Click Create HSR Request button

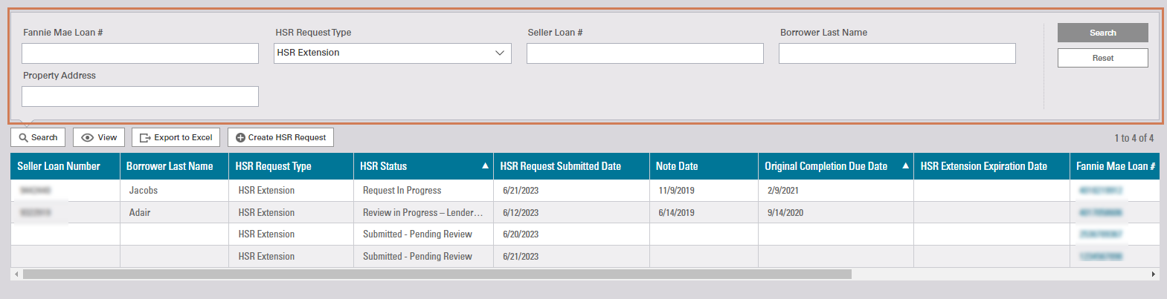[x=280, y=137]
